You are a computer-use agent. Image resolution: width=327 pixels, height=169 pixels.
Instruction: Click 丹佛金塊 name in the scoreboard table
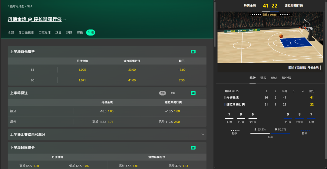coord(233,97)
